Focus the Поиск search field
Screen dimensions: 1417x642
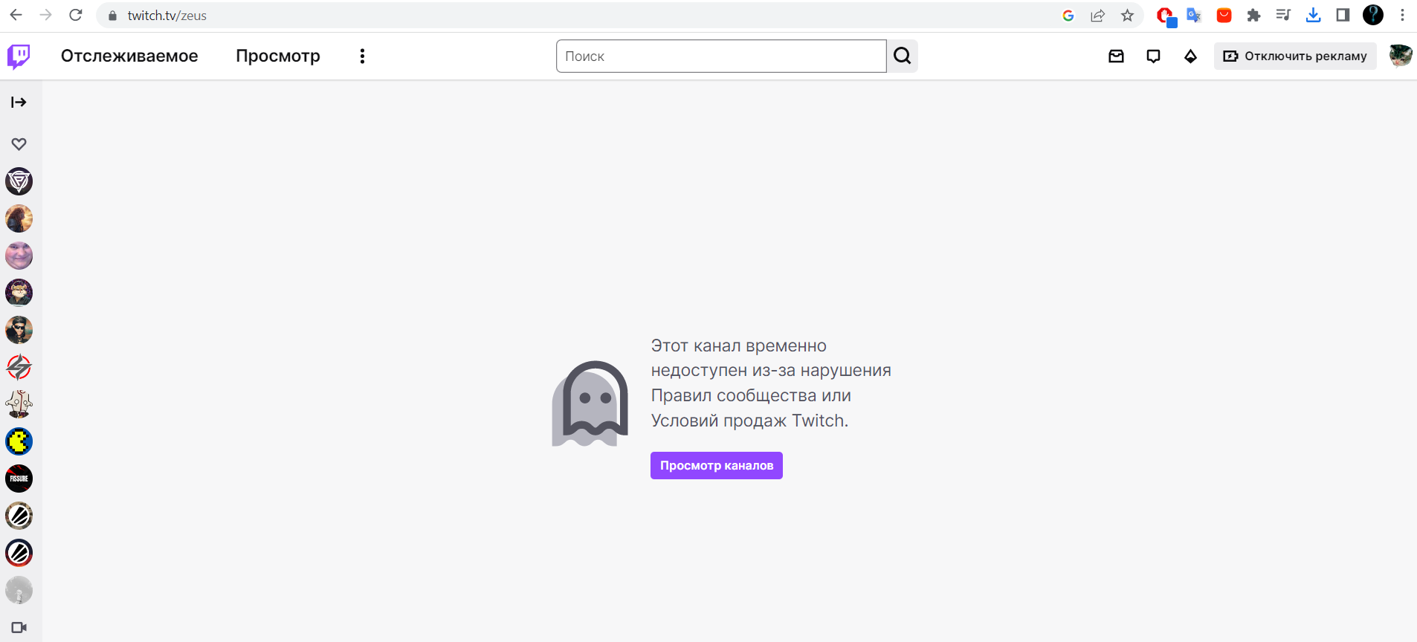pos(721,56)
